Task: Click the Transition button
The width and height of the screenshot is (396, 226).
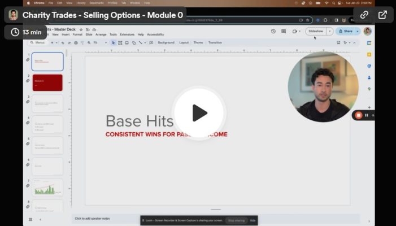Action: coord(215,43)
